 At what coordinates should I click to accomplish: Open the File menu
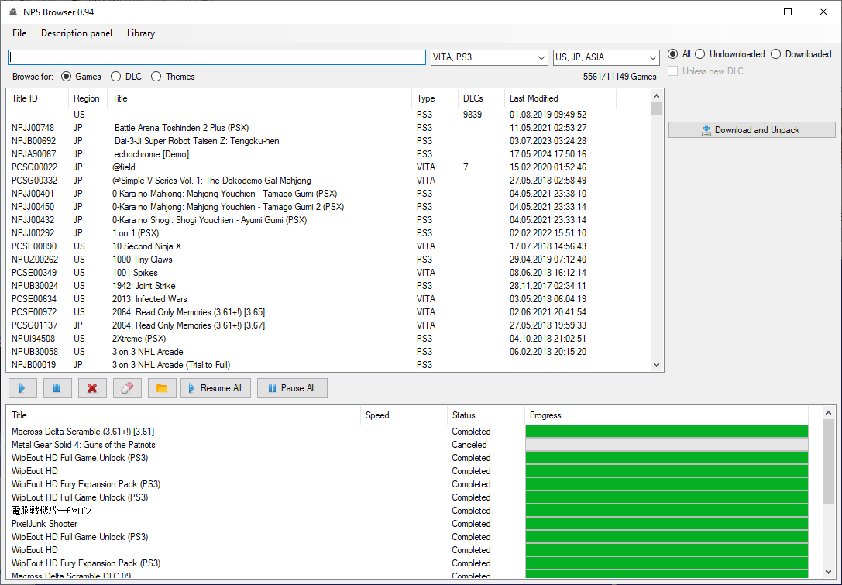click(x=19, y=33)
